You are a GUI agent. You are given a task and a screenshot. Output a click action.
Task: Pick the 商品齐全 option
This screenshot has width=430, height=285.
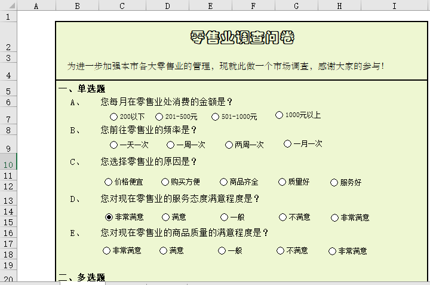224,182
